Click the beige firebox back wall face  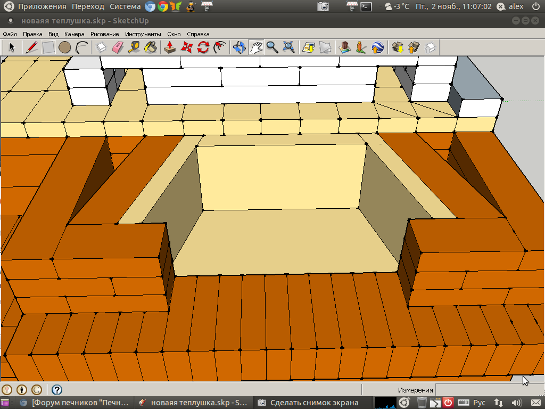click(x=282, y=177)
